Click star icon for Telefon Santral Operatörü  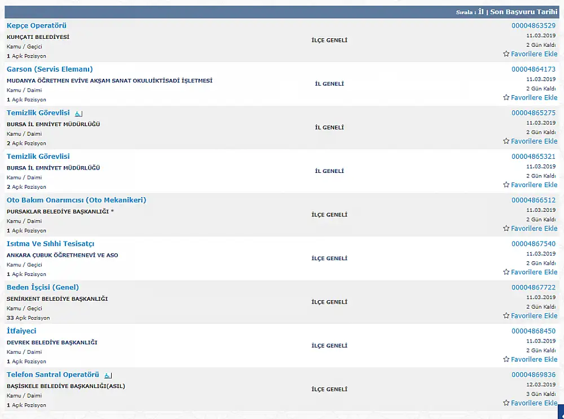(x=506, y=403)
